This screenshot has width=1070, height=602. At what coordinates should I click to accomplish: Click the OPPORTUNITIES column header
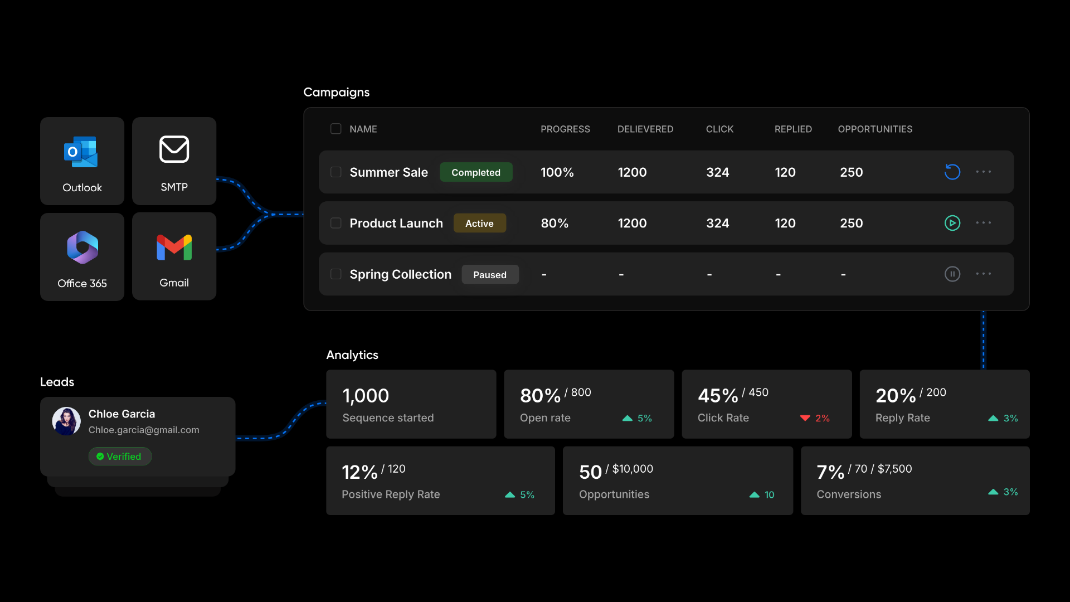[874, 129]
